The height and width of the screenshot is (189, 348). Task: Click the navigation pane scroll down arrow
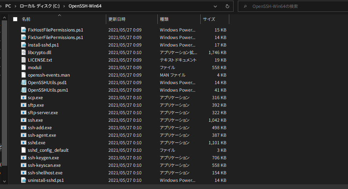tap(4, 181)
